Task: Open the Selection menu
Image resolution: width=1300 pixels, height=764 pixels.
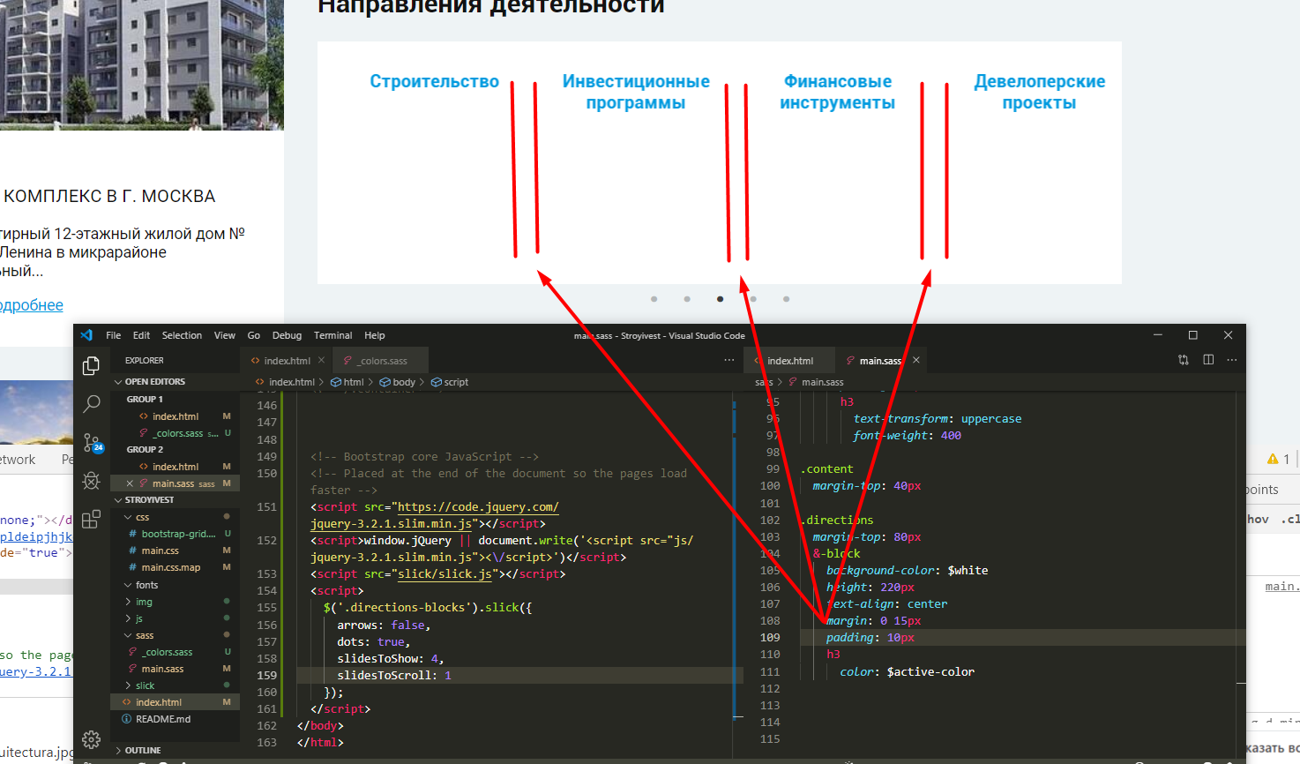Action: 182,335
